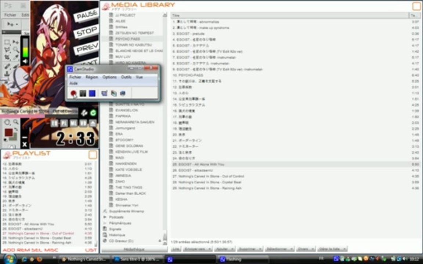Select track 25 EGOIST - All Alone With You
Image resolution: width=423 pixels, height=264 pixels.
tap(296, 164)
